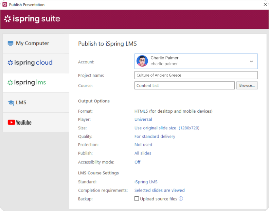Screen dimensions: 269x211
Task: Click the graduation cap LMS icon
Action: 11,103
